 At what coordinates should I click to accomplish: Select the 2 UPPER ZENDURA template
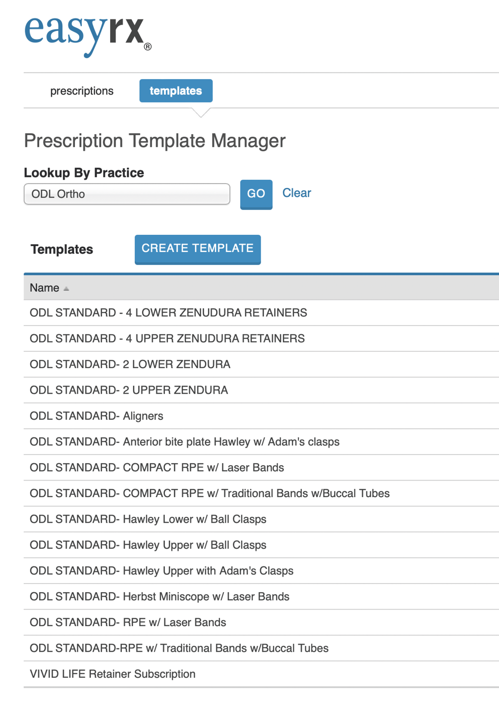(129, 390)
